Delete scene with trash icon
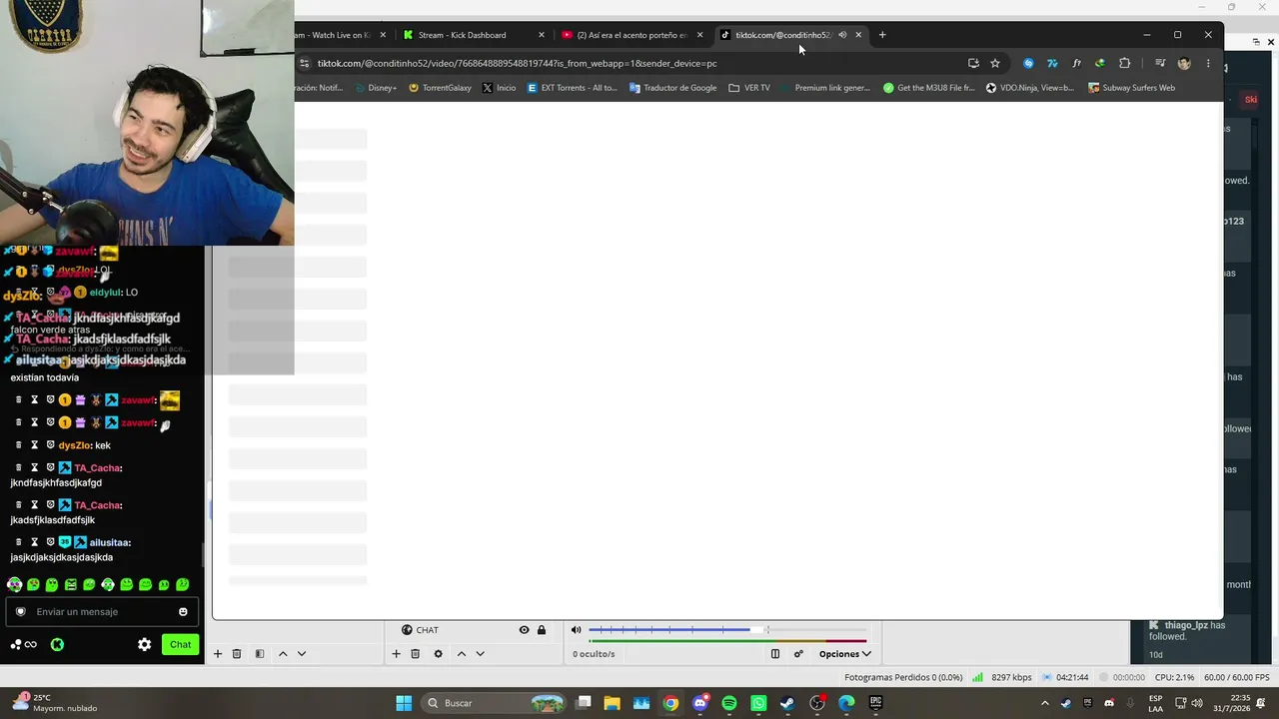The width and height of the screenshot is (1279, 719). [237, 654]
